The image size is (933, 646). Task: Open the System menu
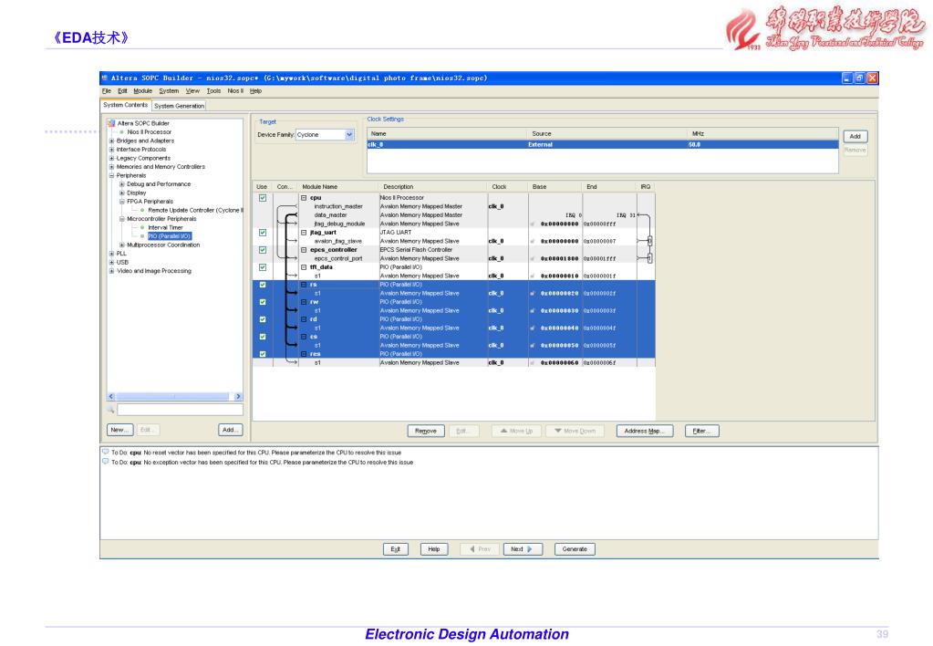coord(169,91)
